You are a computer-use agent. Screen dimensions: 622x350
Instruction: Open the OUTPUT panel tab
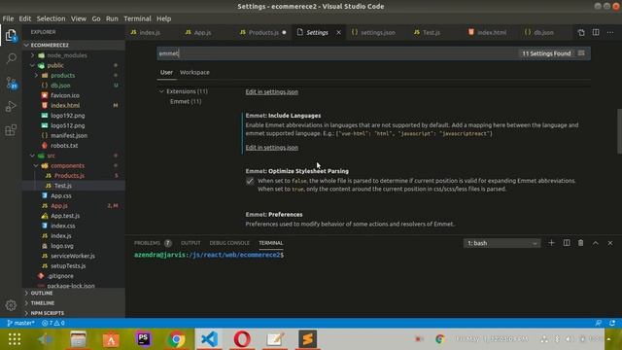coord(190,243)
